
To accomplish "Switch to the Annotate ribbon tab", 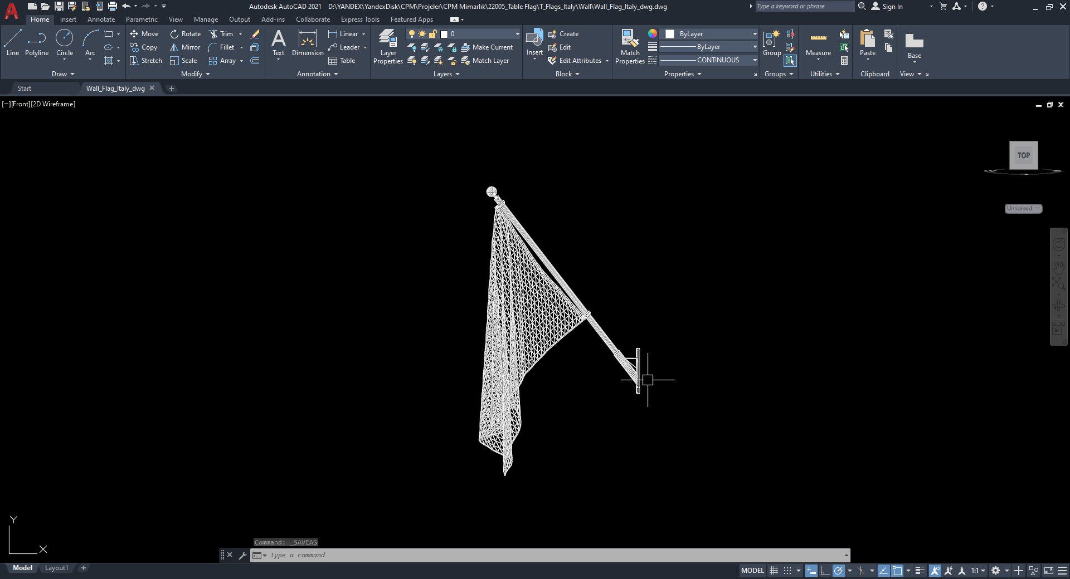I will coord(101,19).
